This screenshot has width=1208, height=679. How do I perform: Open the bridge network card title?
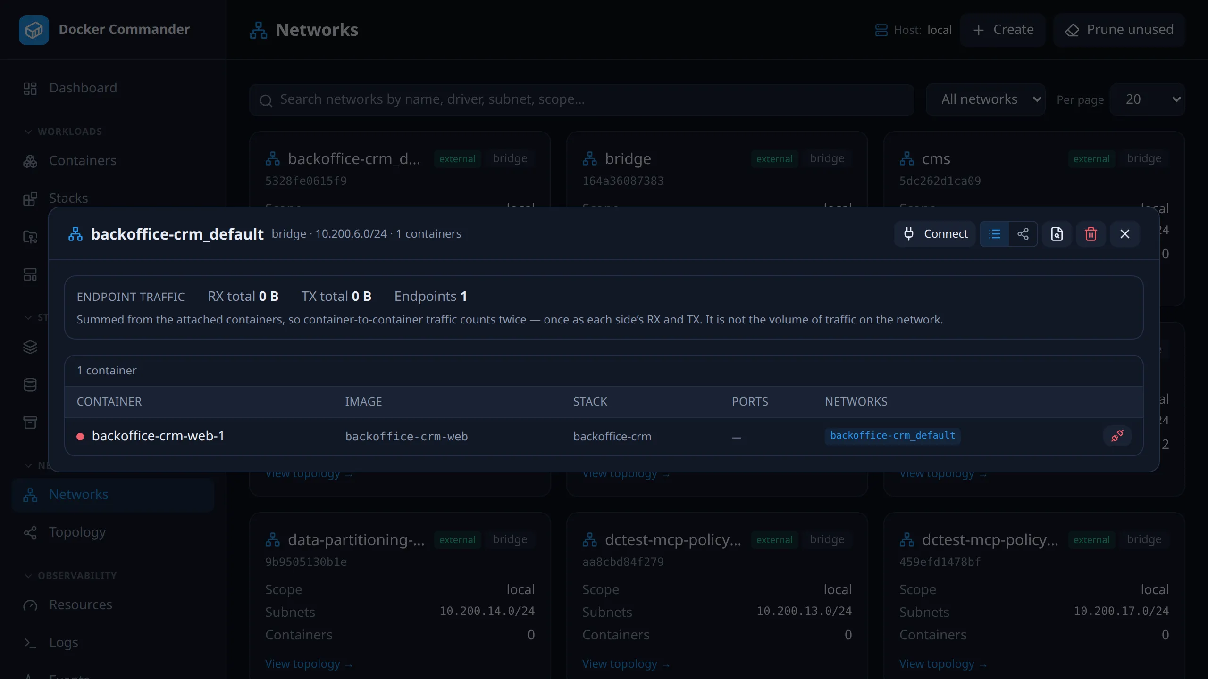(x=628, y=159)
